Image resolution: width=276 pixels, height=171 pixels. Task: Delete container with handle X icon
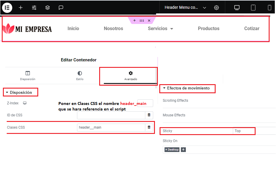click(149, 20)
